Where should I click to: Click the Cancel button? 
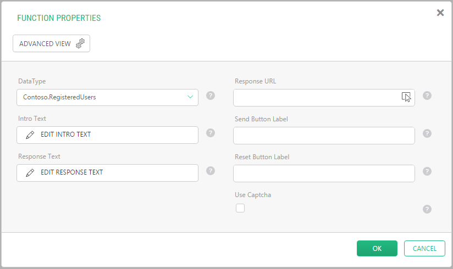point(424,248)
